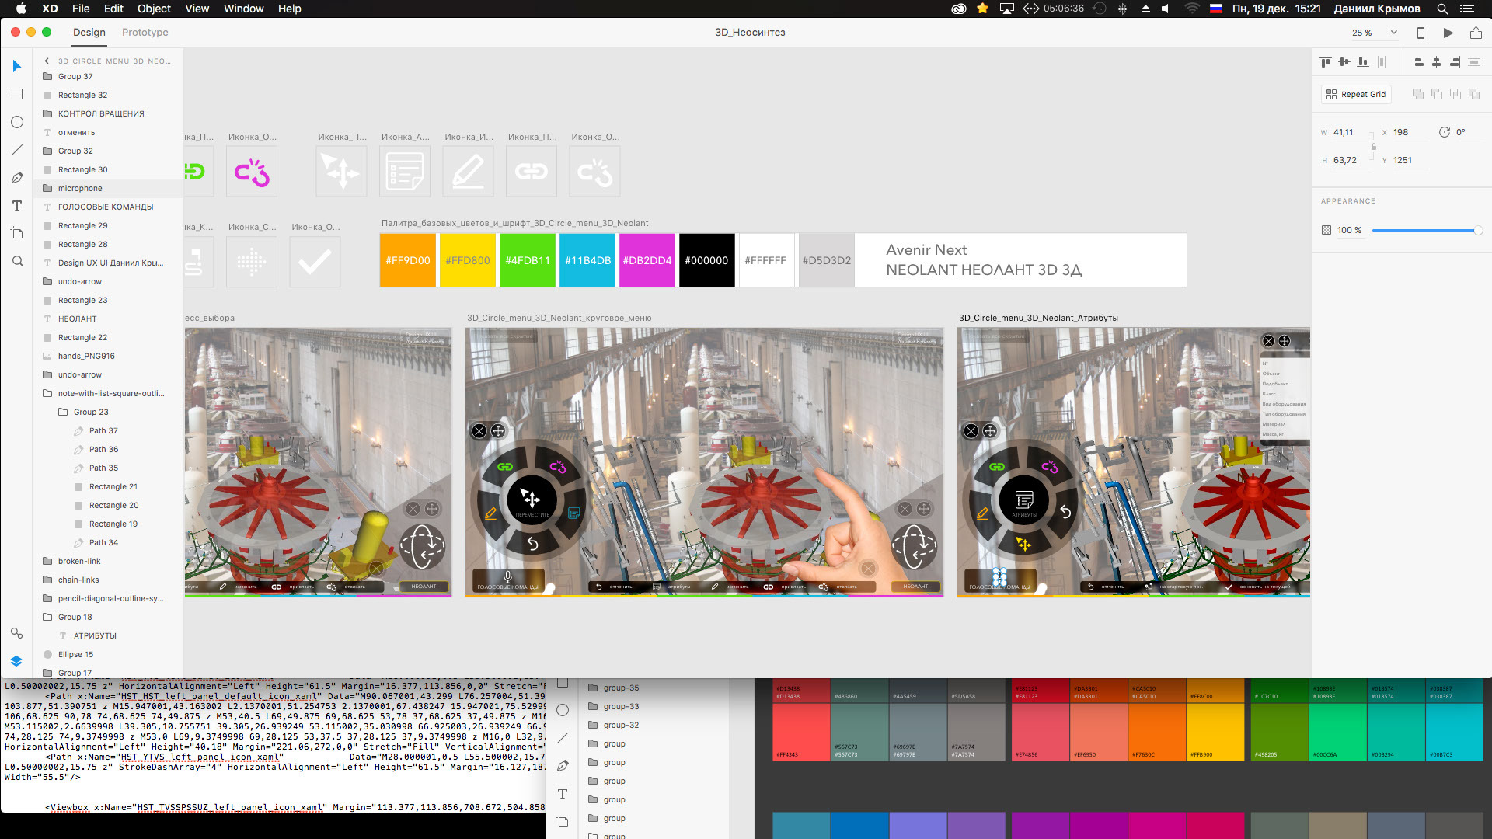Select the Text tool in the XD toolbar
The height and width of the screenshot is (839, 1492).
tap(17, 206)
